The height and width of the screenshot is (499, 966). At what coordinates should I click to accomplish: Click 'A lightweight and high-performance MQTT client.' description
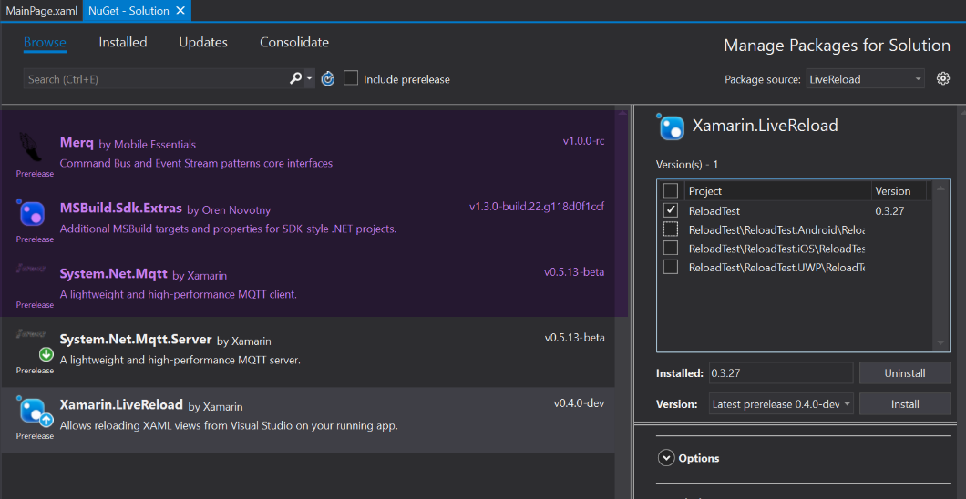pos(179,295)
